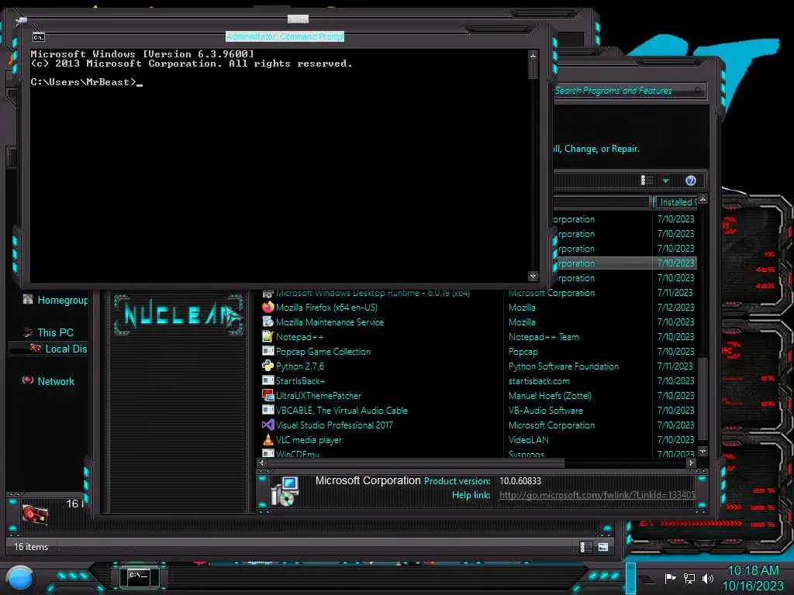Click programs list scroll down arrow

click(703, 451)
